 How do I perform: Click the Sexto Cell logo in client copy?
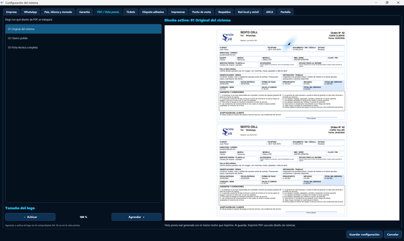tap(228, 37)
